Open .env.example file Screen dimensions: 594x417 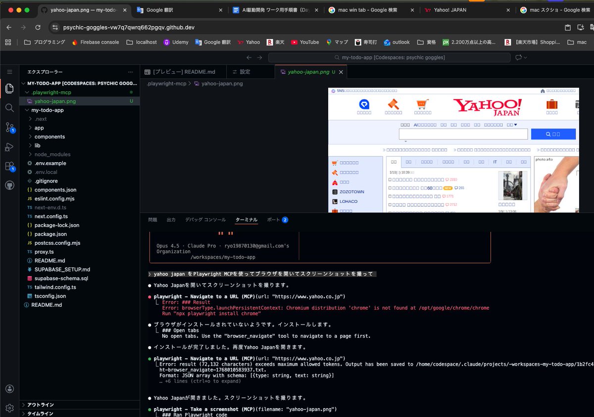(79, 163)
